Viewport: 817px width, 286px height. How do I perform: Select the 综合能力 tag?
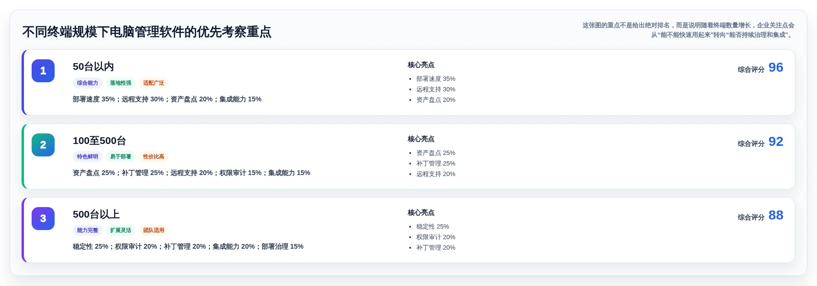pyautogui.click(x=88, y=83)
